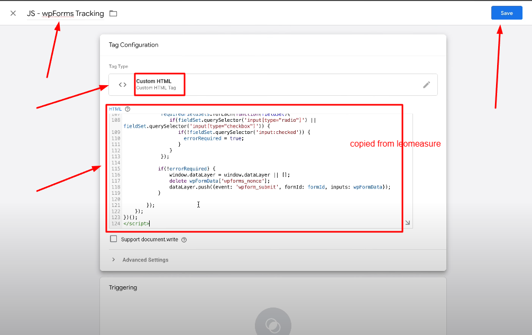Viewport: 532px width, 335px height.
Task: Edit the tag name JS - wpForms Tracking
Action: [66, 14]
